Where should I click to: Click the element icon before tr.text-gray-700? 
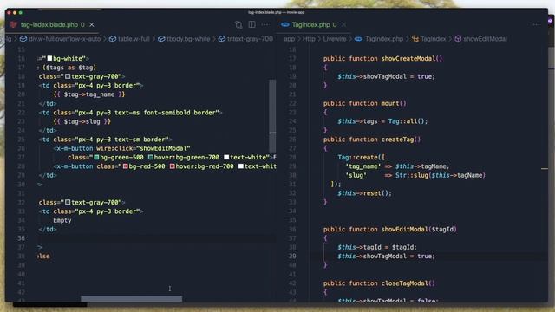222,39
